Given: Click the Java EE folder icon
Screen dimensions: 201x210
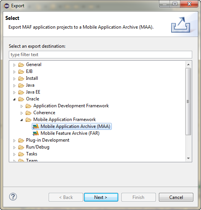Looking at the screenshot, I should (21, 92).
